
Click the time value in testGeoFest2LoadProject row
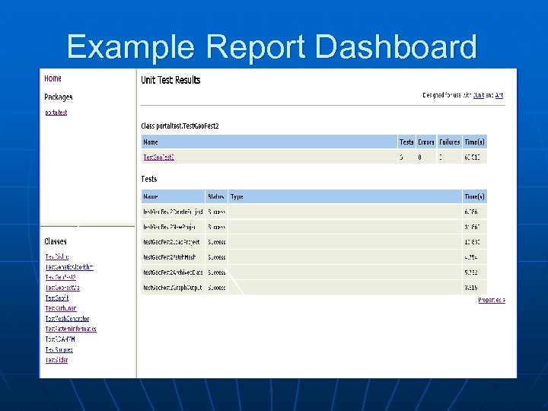click(x=472, y=242)
